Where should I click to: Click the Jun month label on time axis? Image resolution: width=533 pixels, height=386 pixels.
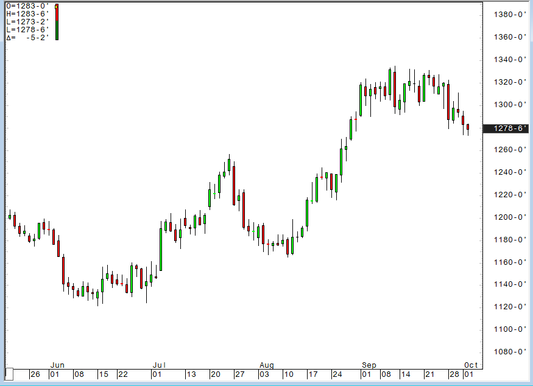pyautogui.click(x=57, y=365)
